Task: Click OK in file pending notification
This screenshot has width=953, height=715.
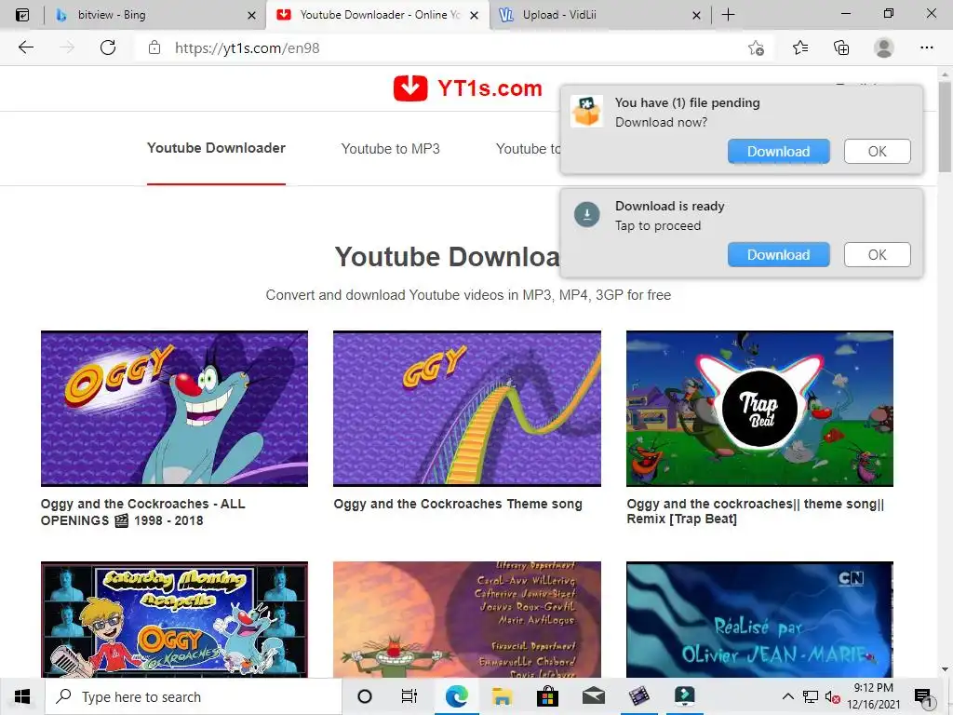Action: pyautogui.click(x=877, y=152)
